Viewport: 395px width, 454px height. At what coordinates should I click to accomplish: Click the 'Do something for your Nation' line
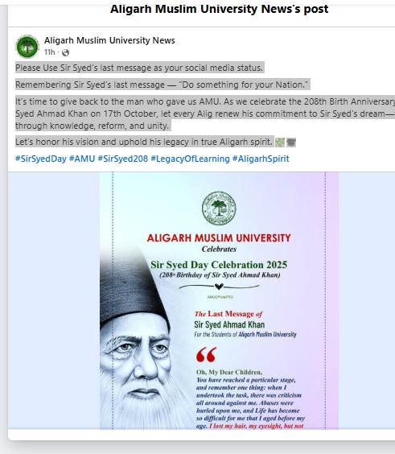coord(163,85)
